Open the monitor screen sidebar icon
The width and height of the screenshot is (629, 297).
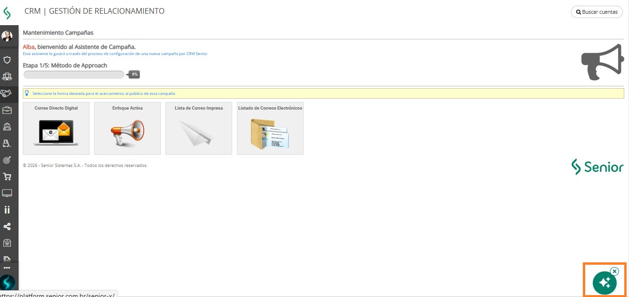click(x=7, y=193)
